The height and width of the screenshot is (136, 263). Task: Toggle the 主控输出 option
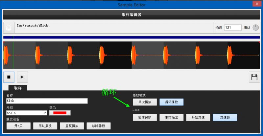171,118
